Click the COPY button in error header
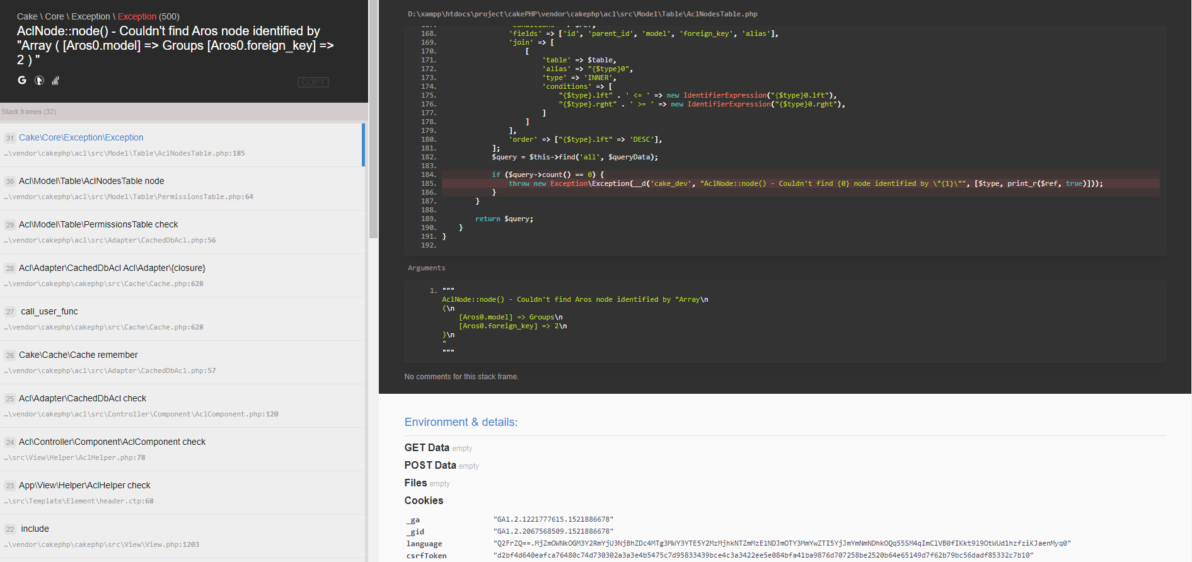 tap(313, 82)
